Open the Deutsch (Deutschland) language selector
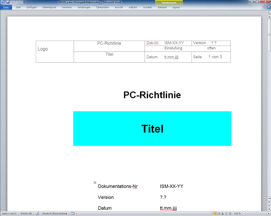 (x=55, y=213)
